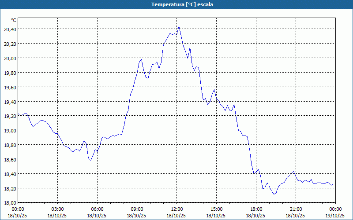Select the 06:00 time axis label

97,209
